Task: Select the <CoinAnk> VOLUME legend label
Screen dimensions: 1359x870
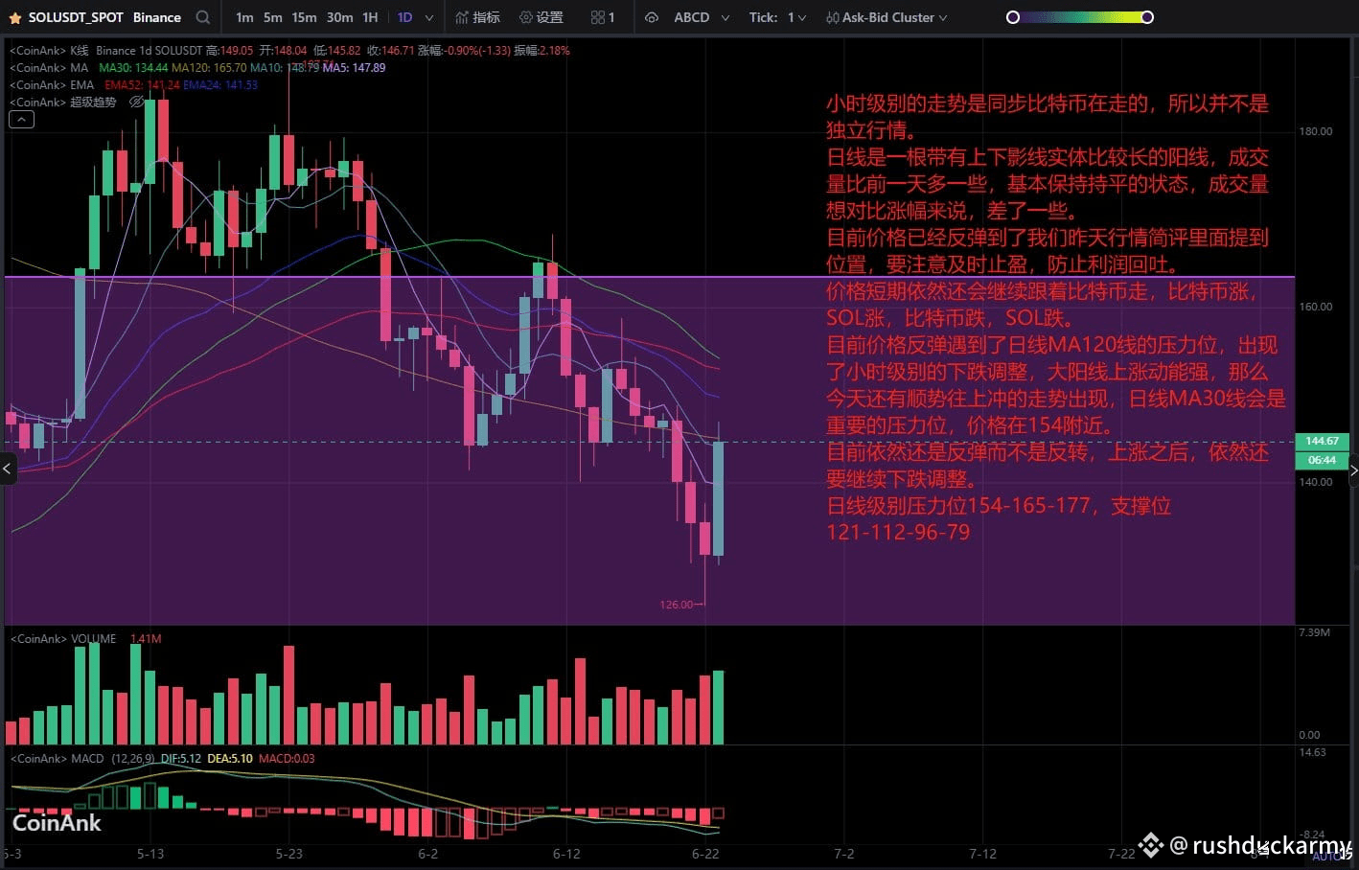Action: [62, 638]
